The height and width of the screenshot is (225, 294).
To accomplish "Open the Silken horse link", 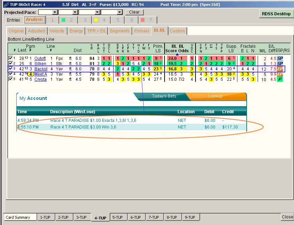I will coord(40,64).
